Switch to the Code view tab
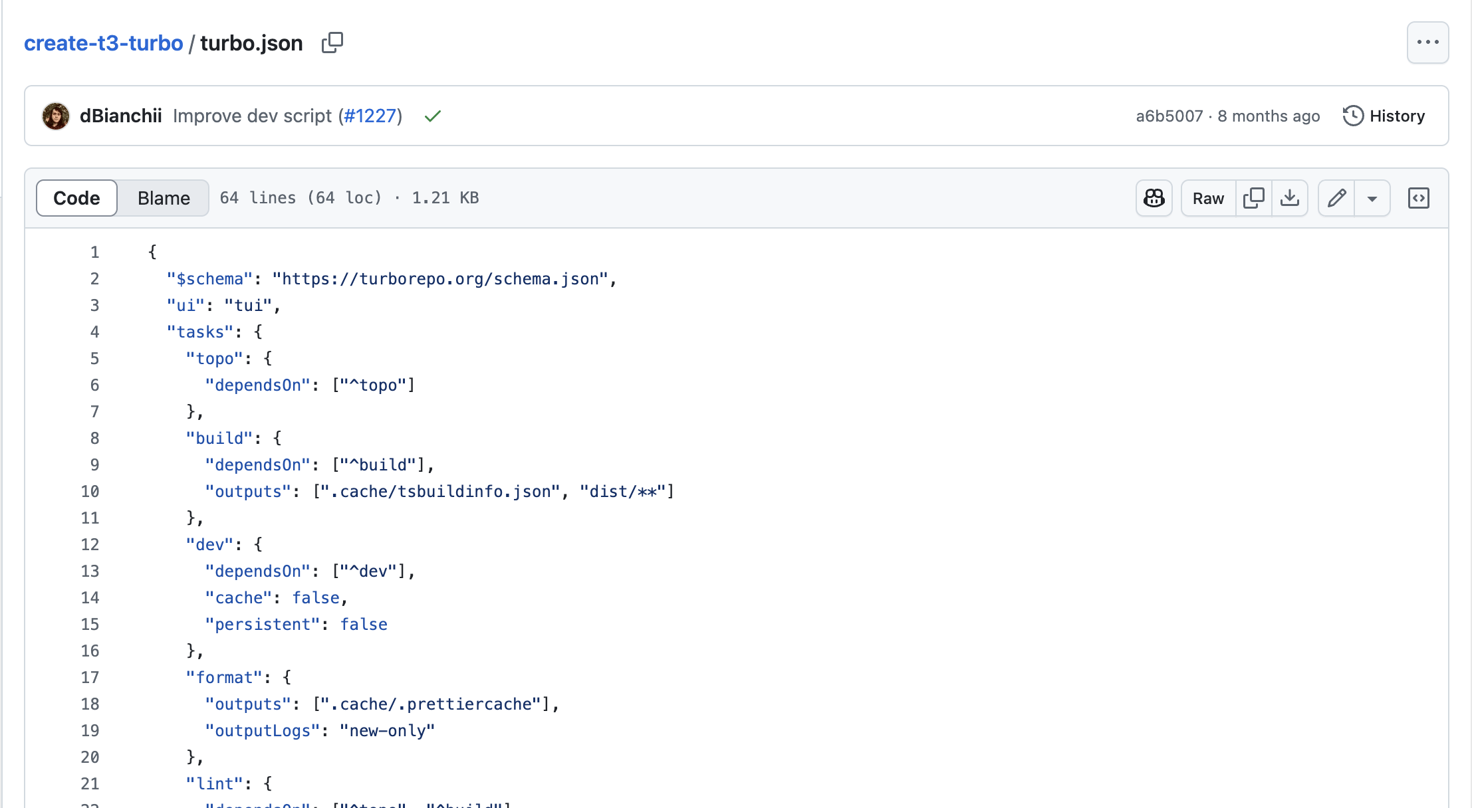1472x808 pixels. (x=76, y=198)
